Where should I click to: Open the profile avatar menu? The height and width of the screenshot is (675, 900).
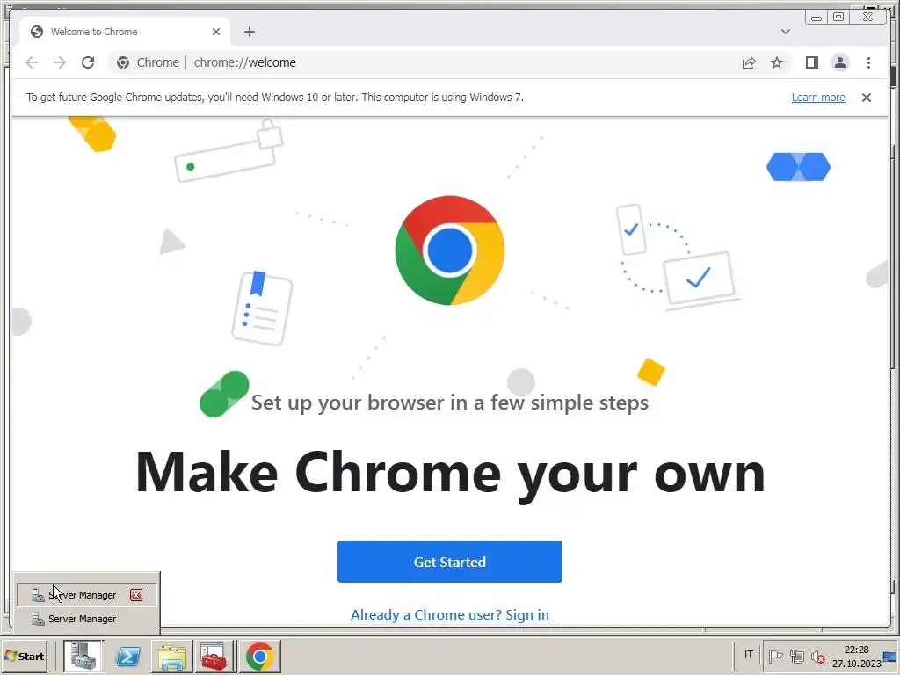(x=839, y=62)
